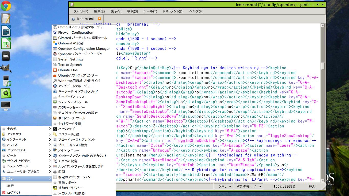
Task: Open the spreadsheet application icon in dock
Action: [x=6, y=43]
